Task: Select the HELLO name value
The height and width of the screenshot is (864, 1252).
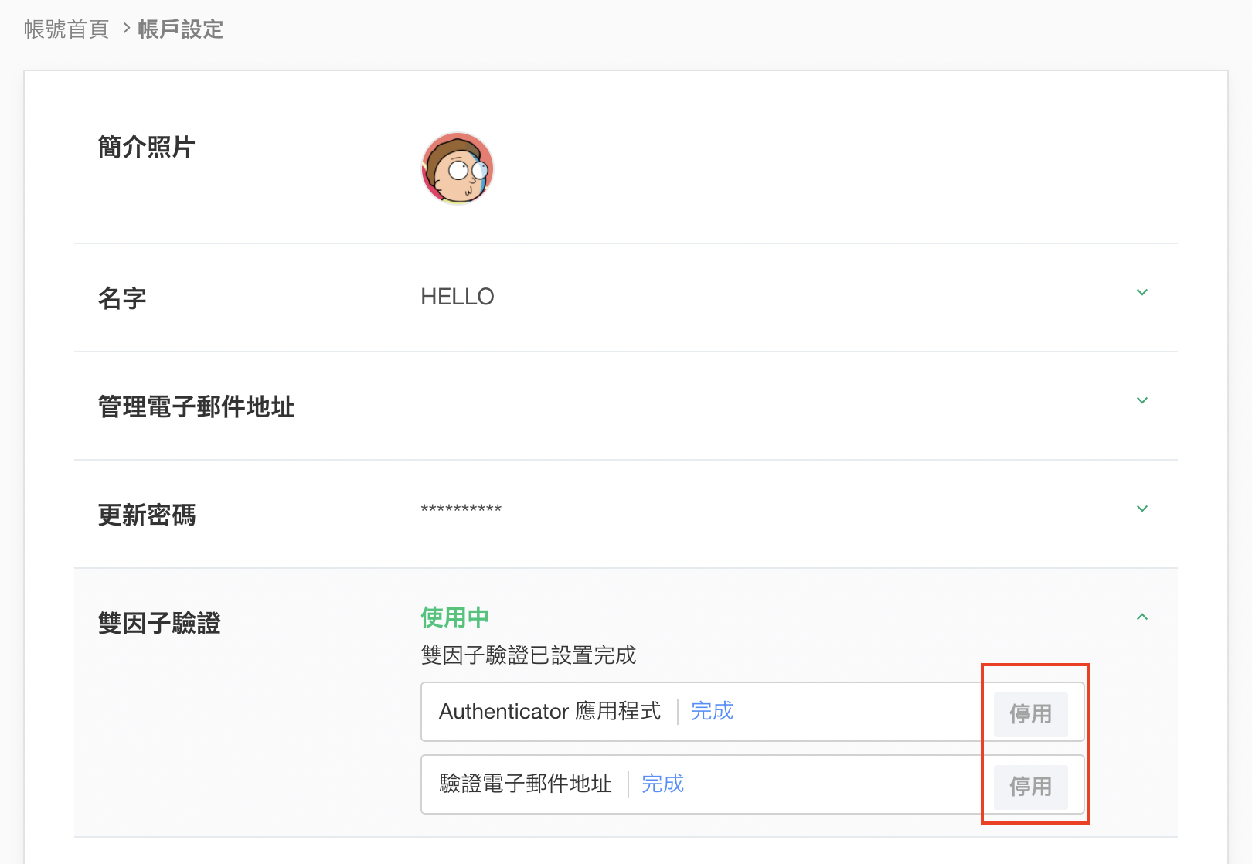Action: pos(457,297)
